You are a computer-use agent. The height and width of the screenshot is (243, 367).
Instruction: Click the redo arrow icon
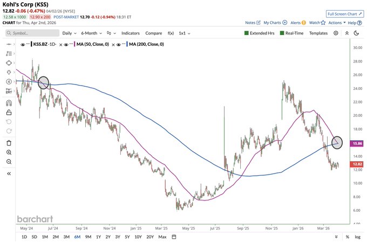pyautogui.click(x=9, y=131)
